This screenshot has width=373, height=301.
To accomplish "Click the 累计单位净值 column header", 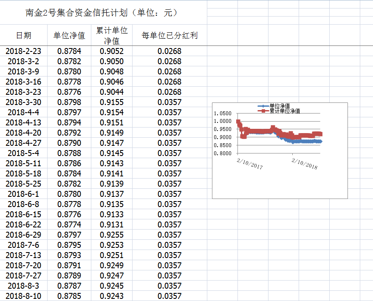I will [112, 35].
